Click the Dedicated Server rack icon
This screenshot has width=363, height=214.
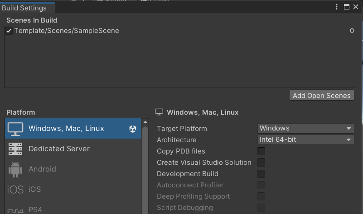point(15,149)
